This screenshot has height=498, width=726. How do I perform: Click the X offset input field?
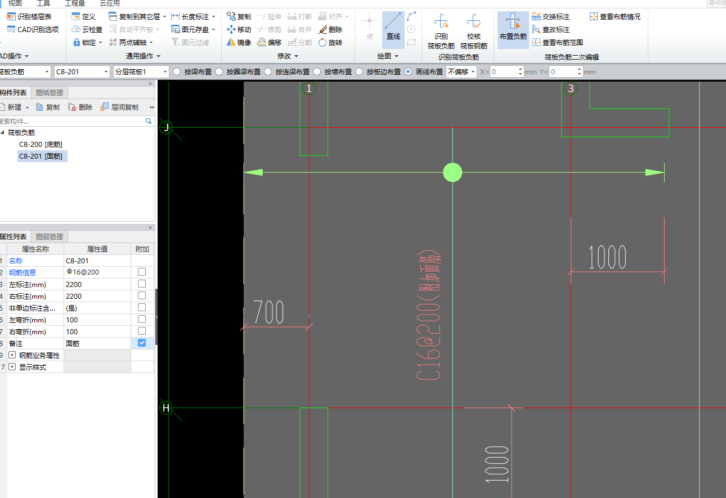(x=504, y=71)
